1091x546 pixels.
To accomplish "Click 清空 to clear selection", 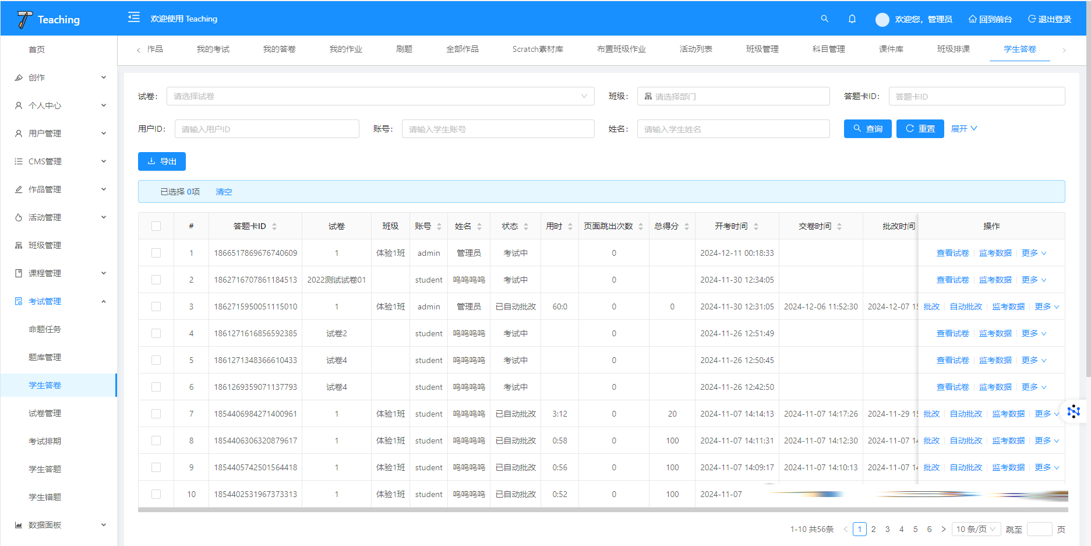I will click(224, 192).
